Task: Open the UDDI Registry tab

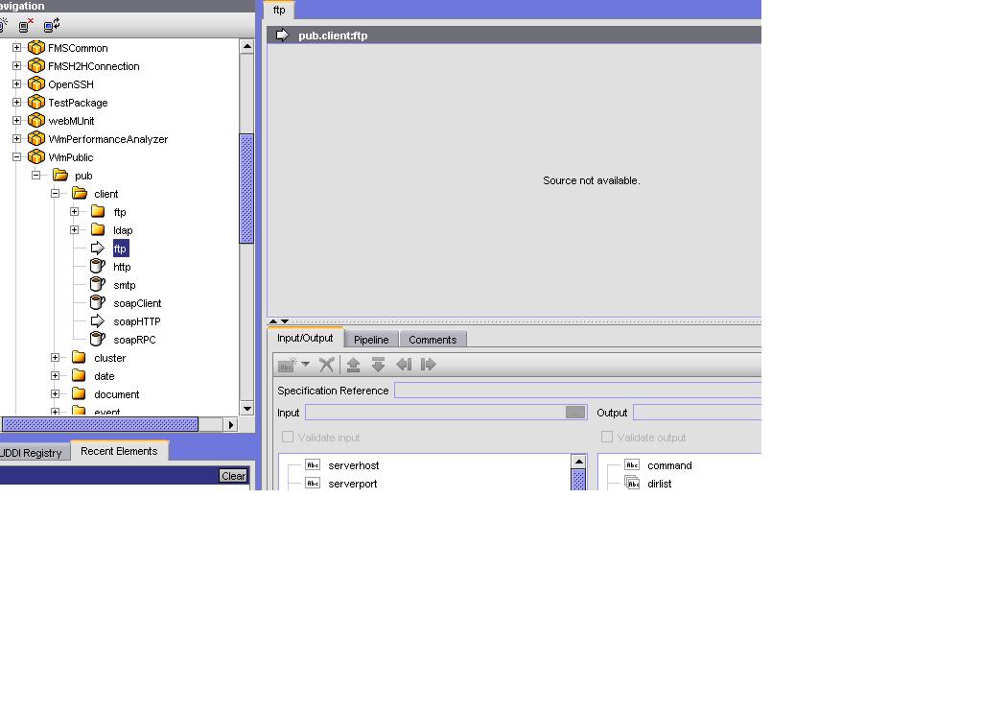Action: point(33,453)
